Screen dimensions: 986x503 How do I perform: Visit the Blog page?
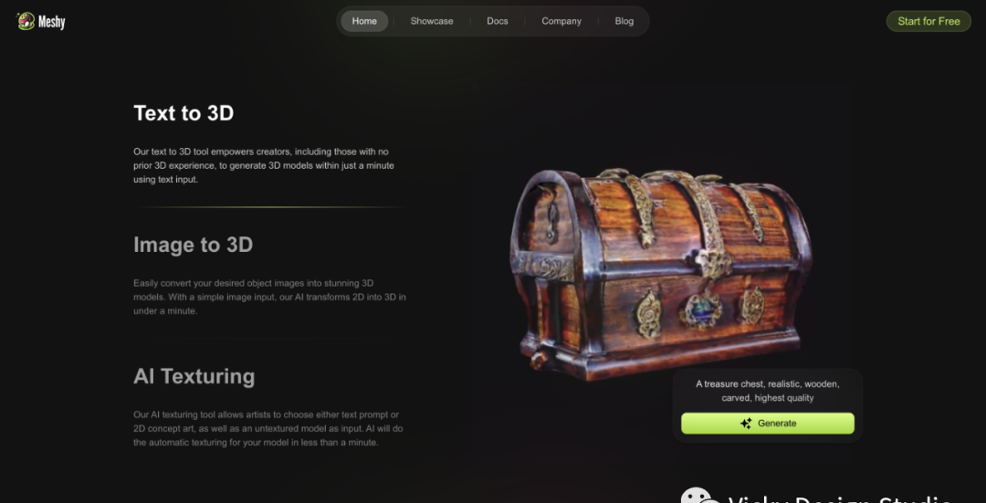(624, 21)
